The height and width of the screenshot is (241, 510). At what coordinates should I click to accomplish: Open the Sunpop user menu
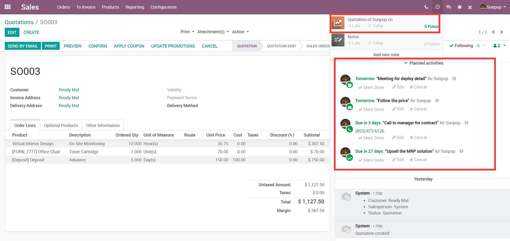pyautogui.click(x=493, y=7)
